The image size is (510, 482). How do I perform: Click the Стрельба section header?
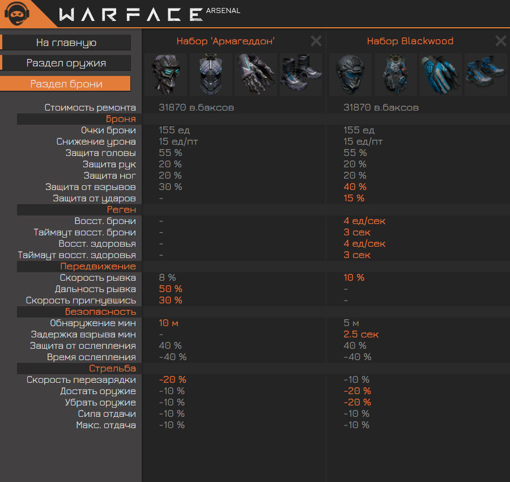pyautogui.click(x=113, y=369)
